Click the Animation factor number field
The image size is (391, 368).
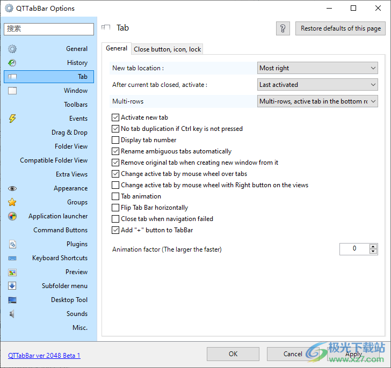point(354,249)
